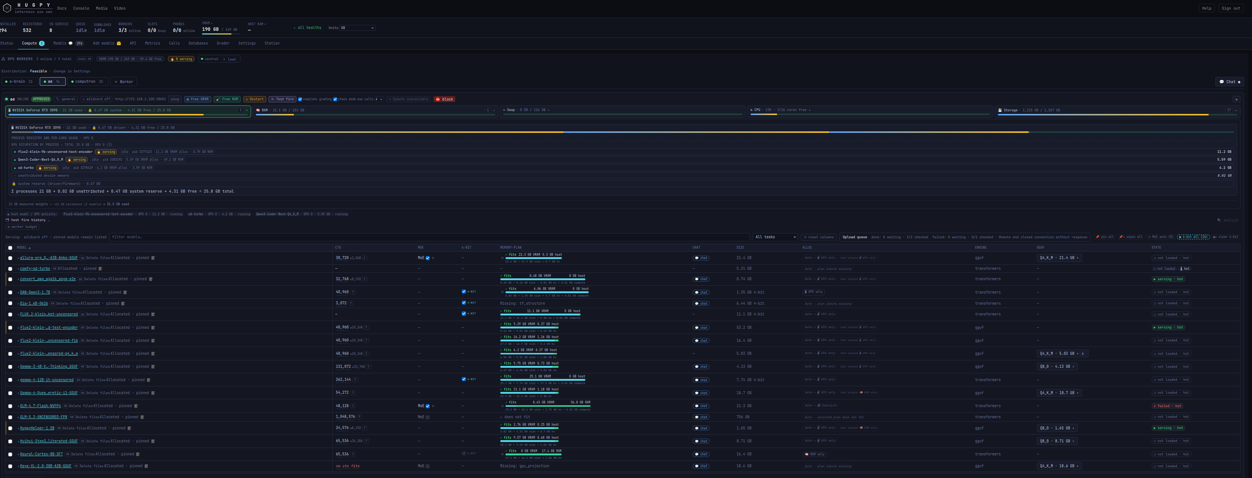
Task: Toggle the complete grading checkbox
Action: [x=300, y=99]
